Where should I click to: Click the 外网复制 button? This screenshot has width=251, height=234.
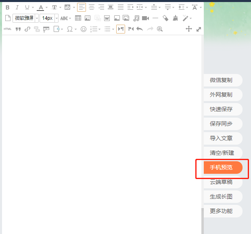[x=223, y=95]
